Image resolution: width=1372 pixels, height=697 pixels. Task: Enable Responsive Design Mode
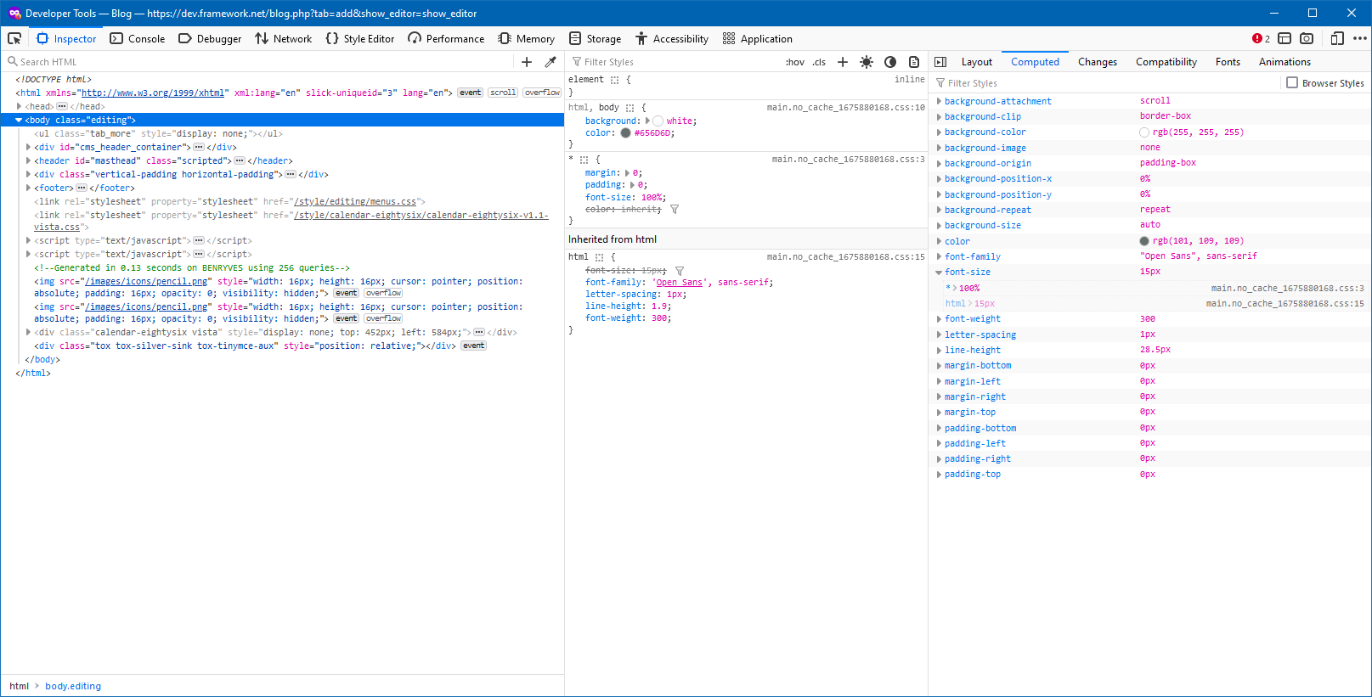(x=1337, y=38)
